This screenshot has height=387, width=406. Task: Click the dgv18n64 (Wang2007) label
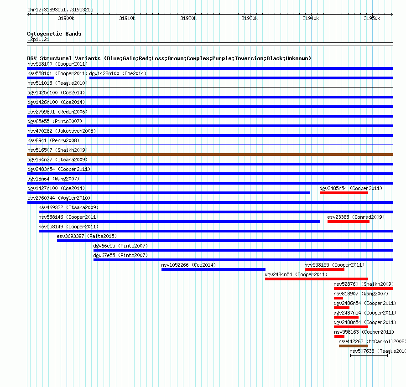pyautogui.click(x=53, y=179)
